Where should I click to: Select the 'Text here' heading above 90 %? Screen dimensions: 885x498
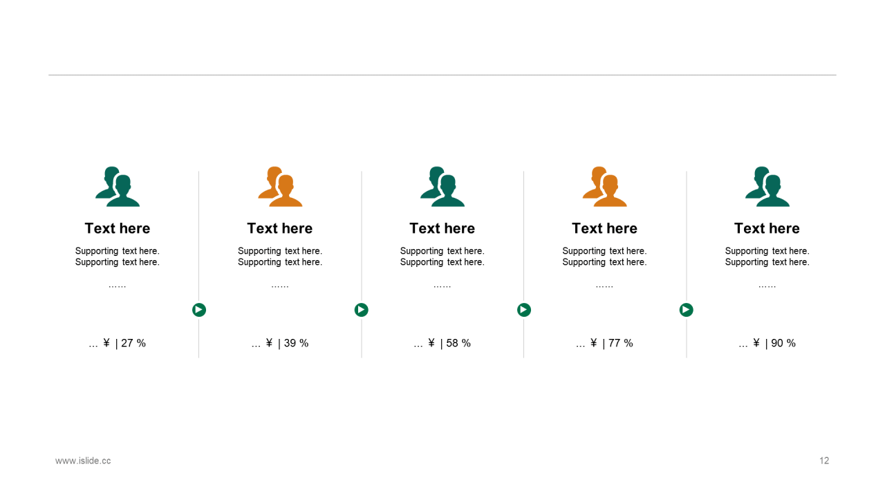[767, 228]
